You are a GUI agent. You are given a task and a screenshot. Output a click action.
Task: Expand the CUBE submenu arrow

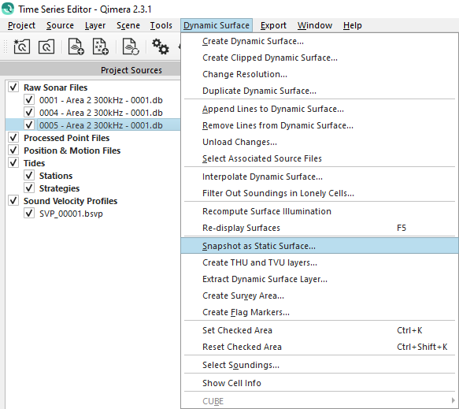coord(453,400)
